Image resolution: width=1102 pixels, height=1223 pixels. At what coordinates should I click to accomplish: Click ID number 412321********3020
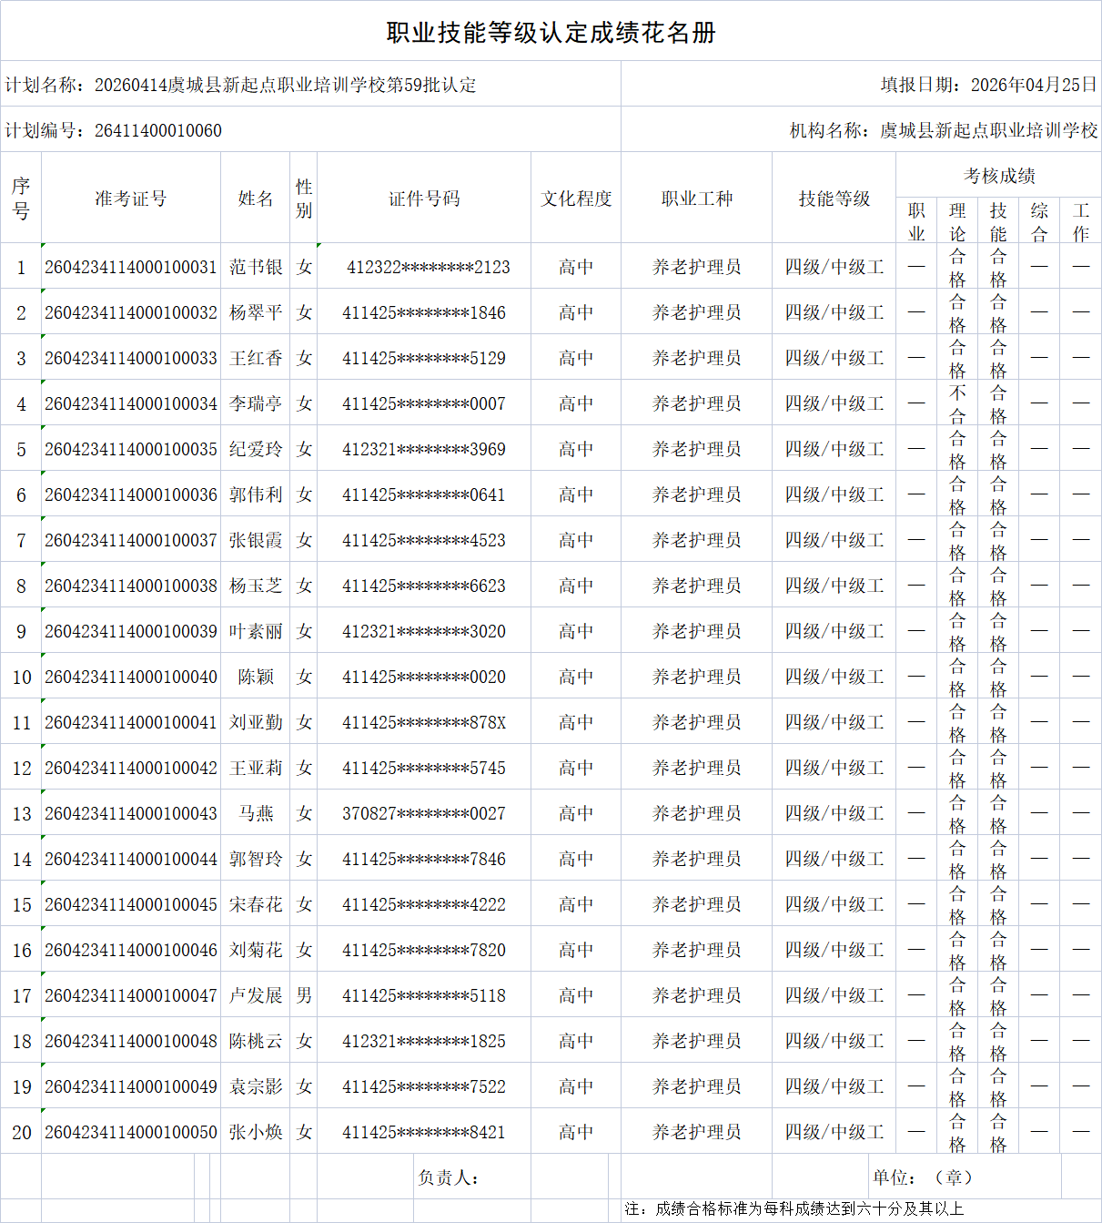424,631
